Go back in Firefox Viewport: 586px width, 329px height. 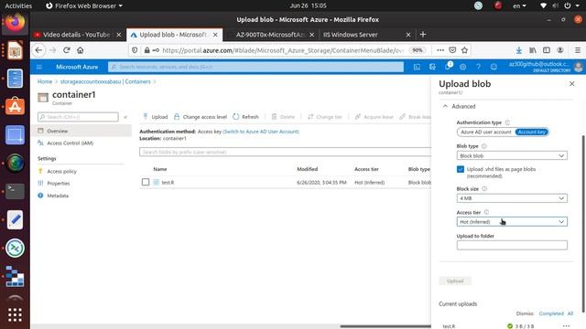click(x=38, y=50)
